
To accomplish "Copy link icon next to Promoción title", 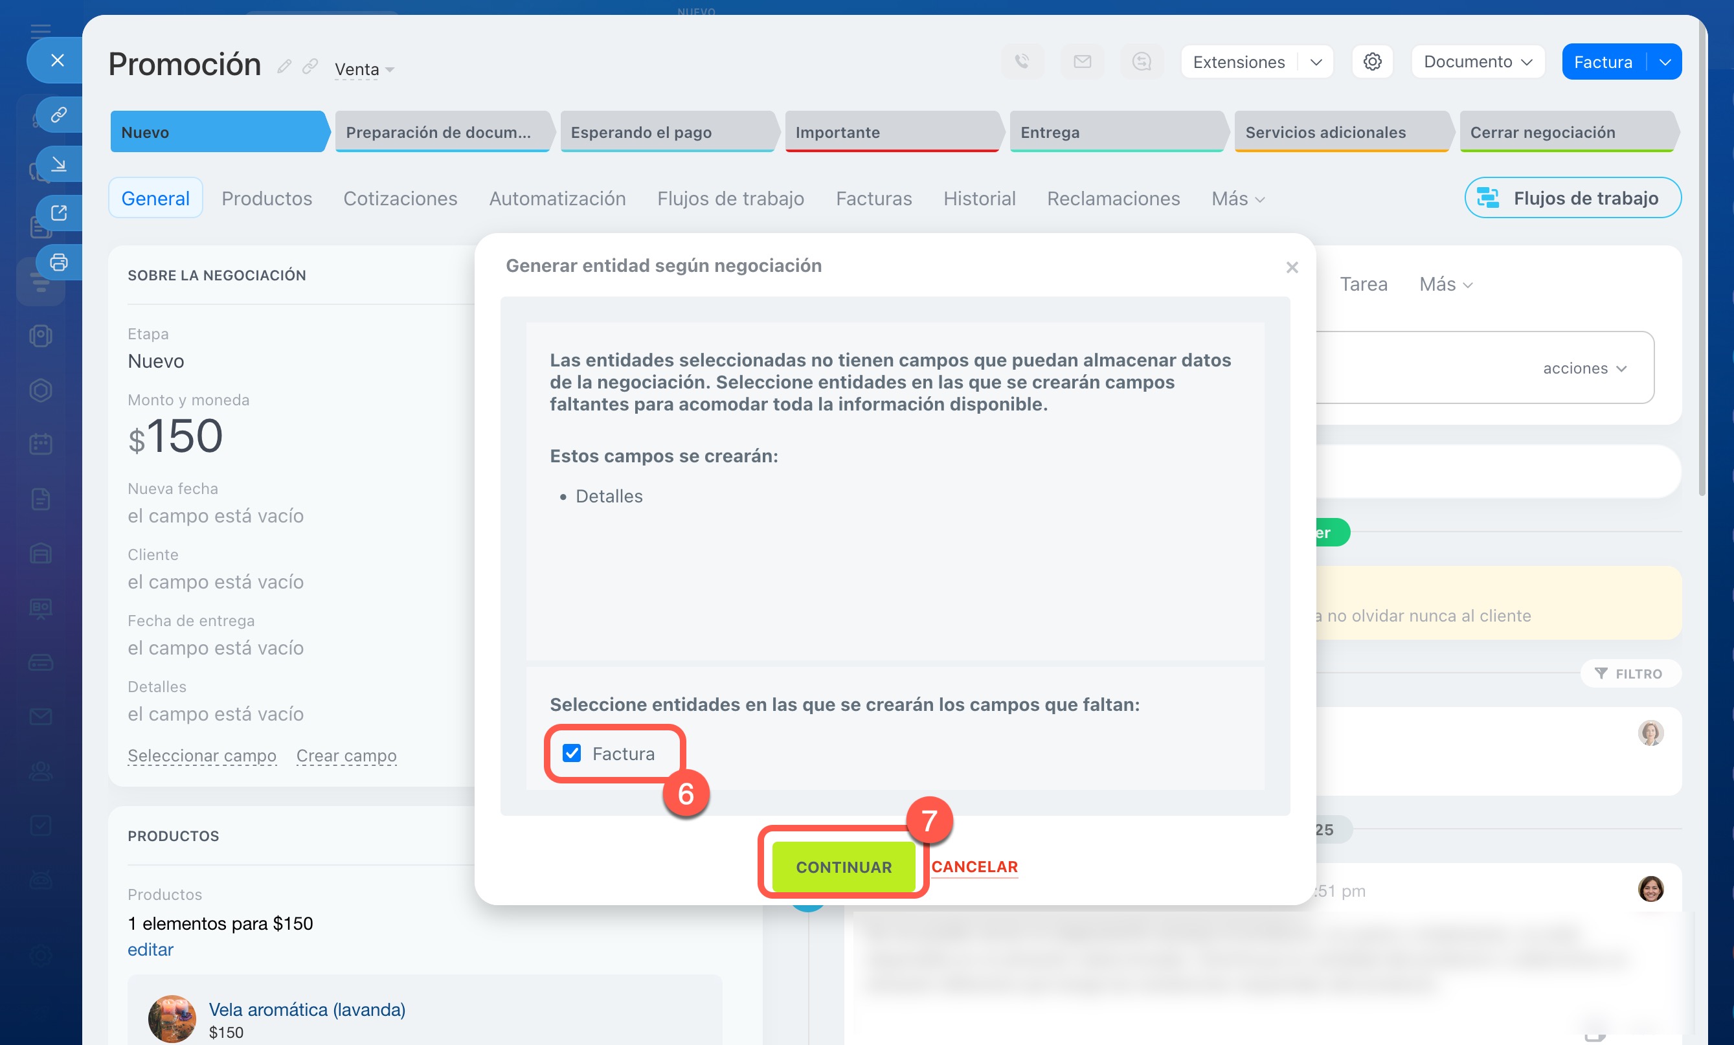I will [310, 67].
